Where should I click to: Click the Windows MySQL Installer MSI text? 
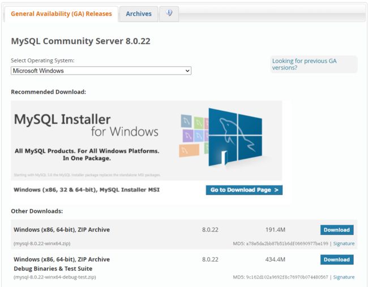[87, 190]
